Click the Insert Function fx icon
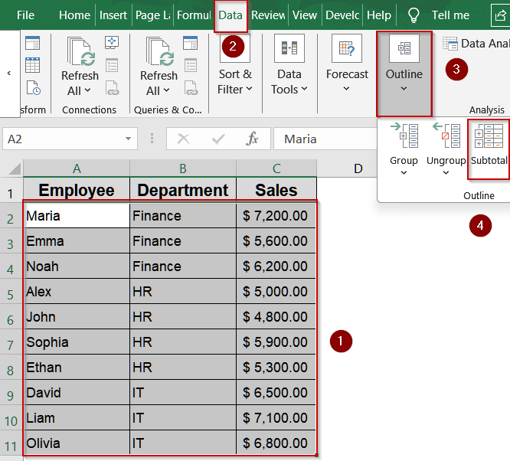 tap(252, 139)
